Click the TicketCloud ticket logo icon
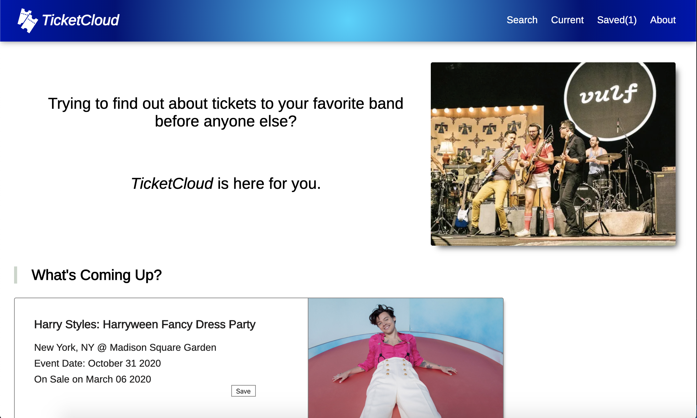Viewport: 697px width, 418px height. [27, 20]
